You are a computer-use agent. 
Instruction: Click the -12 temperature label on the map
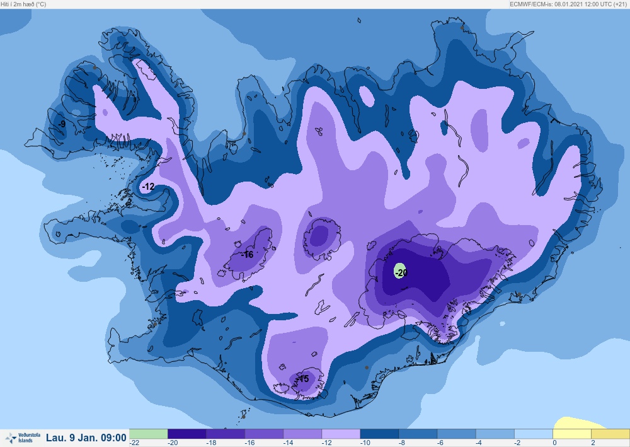pos(148,187)
